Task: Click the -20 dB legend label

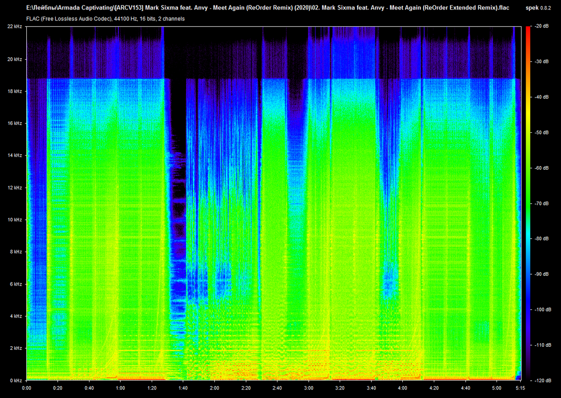Action: pyautogui.click(x=542, y=26)
